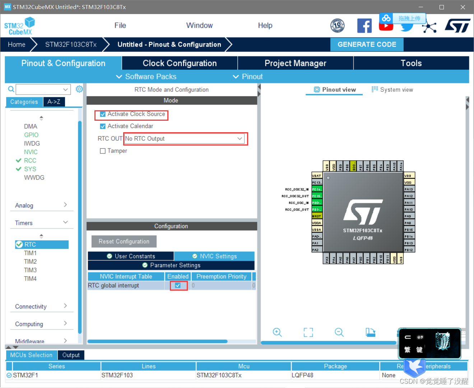Open the Window menu
The width and height of the screenshot is (474, 388).
point(199,26)
